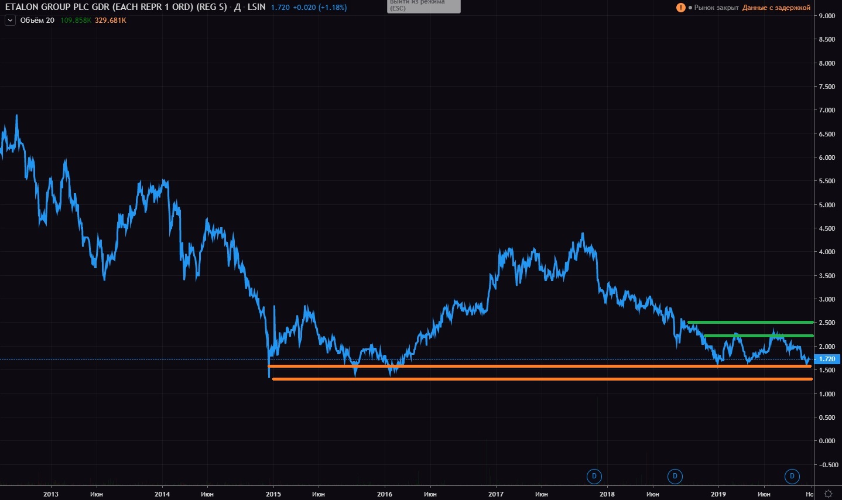Click the 'Рынок закрыт' market status label

(x=716, y=8)
